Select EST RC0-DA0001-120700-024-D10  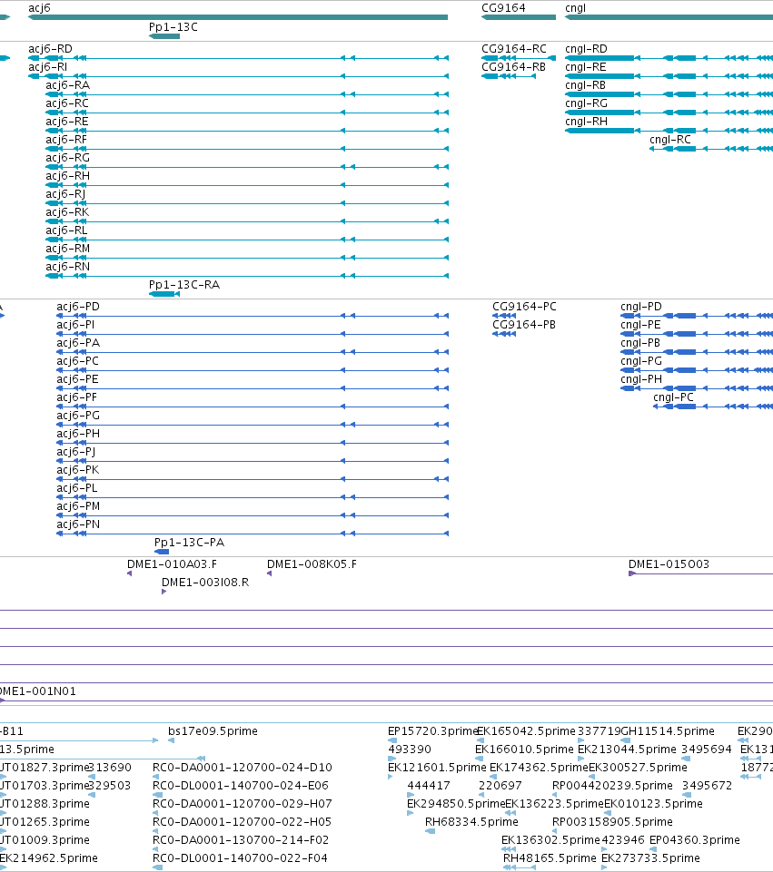(243, 768)
